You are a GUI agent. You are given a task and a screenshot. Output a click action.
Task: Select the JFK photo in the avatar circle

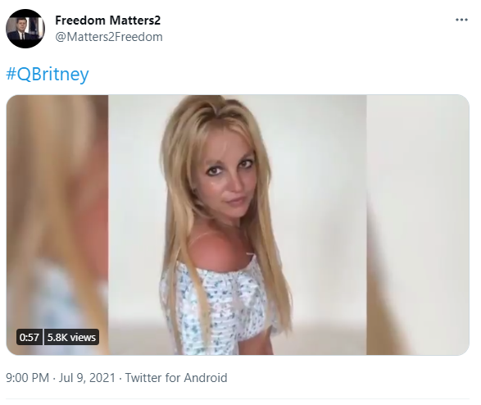pyautogui.click(x=25, y=29)
